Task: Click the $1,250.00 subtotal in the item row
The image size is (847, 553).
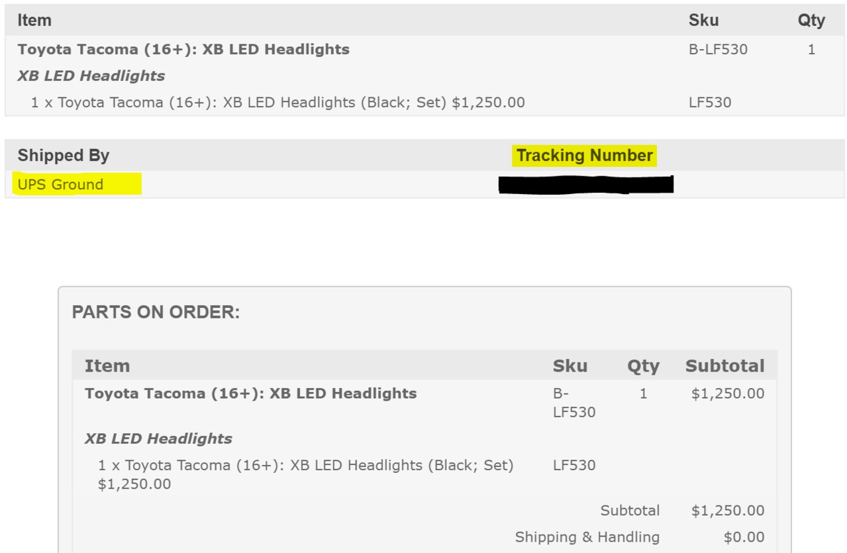Action: pos(728,393)
